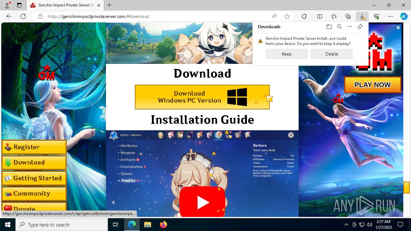The height and width of the screenshot is (231, 411).
Task: Open network settings tray icon
Action: (362, 225)
